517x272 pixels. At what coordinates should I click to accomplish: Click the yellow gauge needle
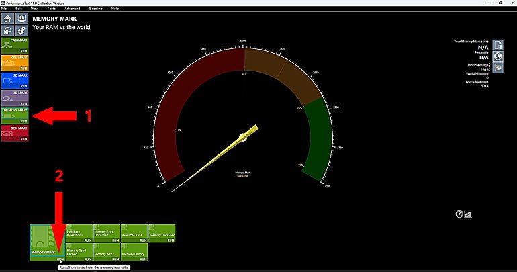[x=214, y=158]
